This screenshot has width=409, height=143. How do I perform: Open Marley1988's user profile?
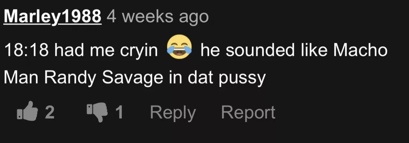pos(52,17)
